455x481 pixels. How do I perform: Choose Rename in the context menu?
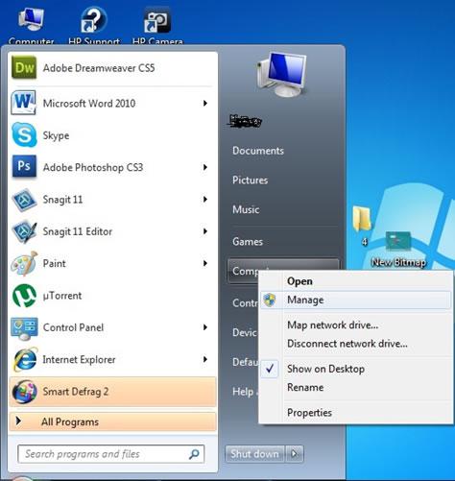point(355,388)
